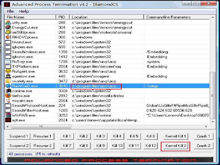The height and width of the screenshot is (165, 220).
Task: Click the RsTray.exe icon
Action: [8, 62]
